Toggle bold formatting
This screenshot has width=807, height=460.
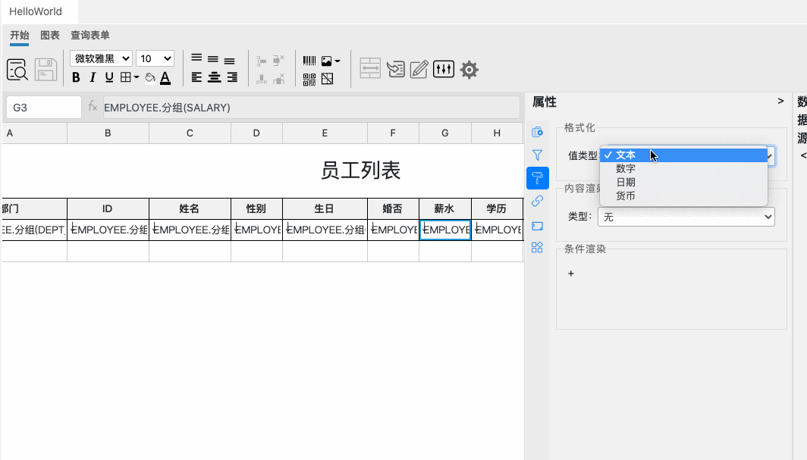click(76, 77)
